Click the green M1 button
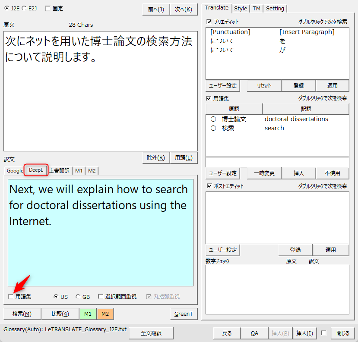Viewport: 358px width, 342px height. pos(88,314)
